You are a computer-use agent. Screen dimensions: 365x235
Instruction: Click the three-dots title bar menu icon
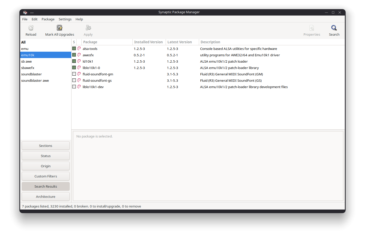tap(32, 12)
